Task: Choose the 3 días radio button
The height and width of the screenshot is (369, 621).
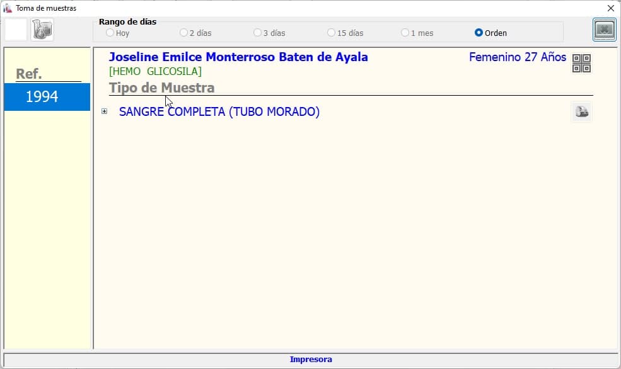Action: [258, 33]
